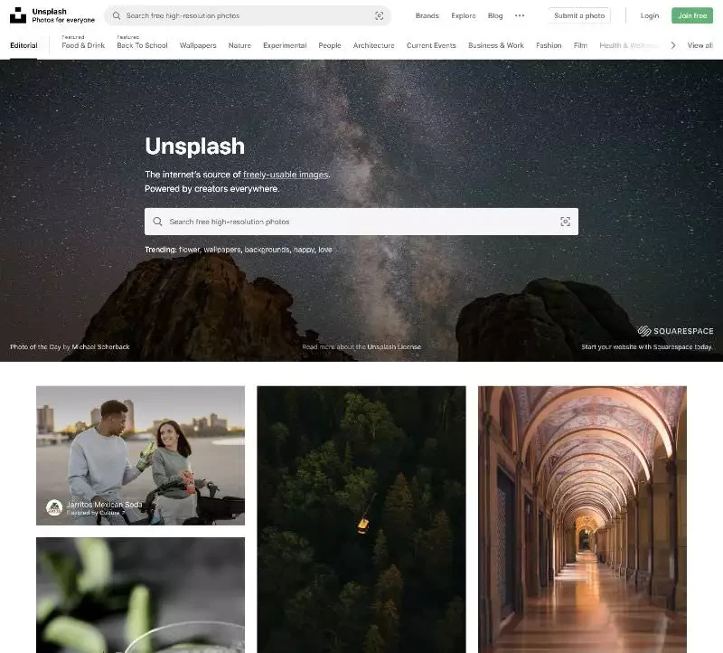Open the arched corridor photo
Image resolution: width=723 pixels, height=653 pixels.
582,520
